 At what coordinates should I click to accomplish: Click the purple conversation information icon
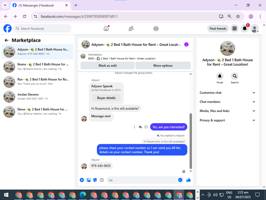click(x=186, y=44)
